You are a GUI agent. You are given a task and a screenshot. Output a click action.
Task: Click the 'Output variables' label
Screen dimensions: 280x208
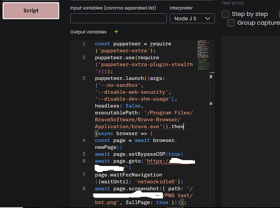point(88,32)
